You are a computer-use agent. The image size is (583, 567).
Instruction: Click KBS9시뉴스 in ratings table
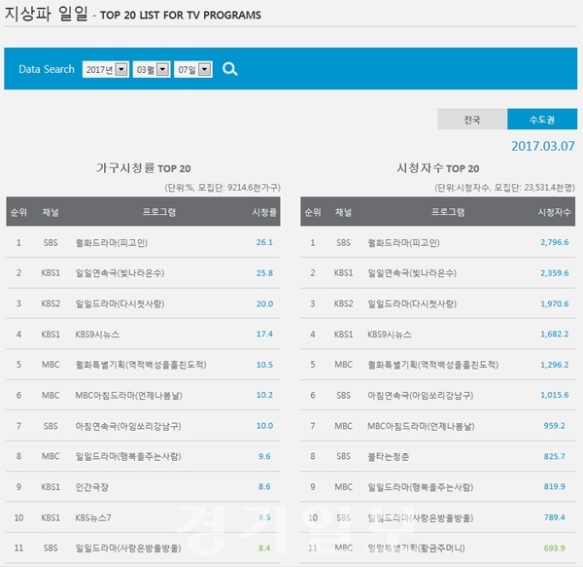[97, 335]
